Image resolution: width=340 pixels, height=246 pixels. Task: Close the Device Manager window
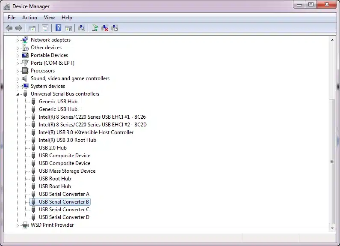[x=327, y=5]
